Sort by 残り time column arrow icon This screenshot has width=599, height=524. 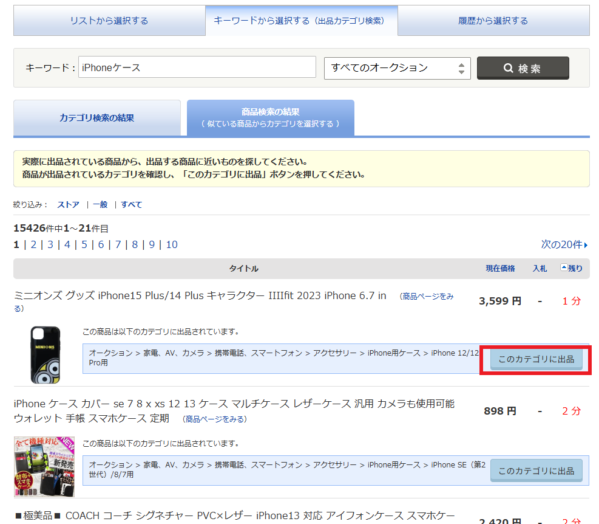coord(564,267)
